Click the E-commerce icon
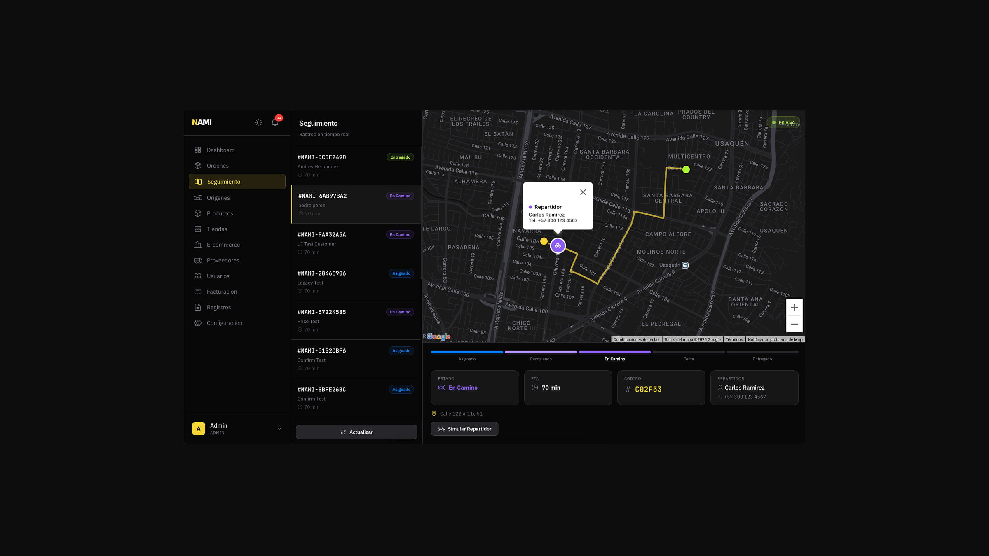This screenshot has width=989, height=556. 198,245
